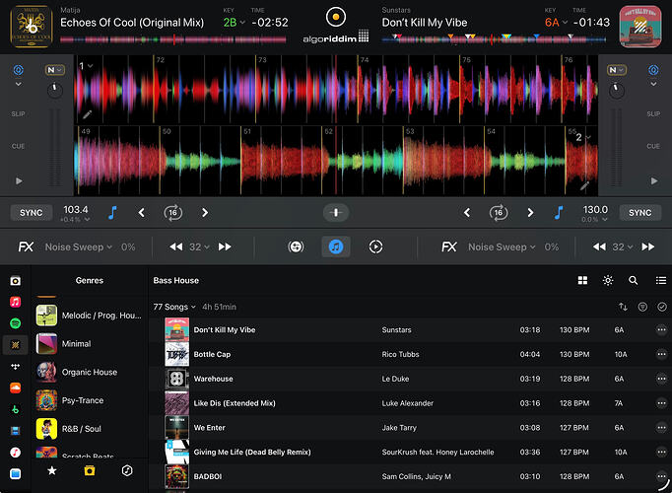Open deck 1 Neural Mix target icon
This screenshot has width=672, height=493.
point(18,69)
